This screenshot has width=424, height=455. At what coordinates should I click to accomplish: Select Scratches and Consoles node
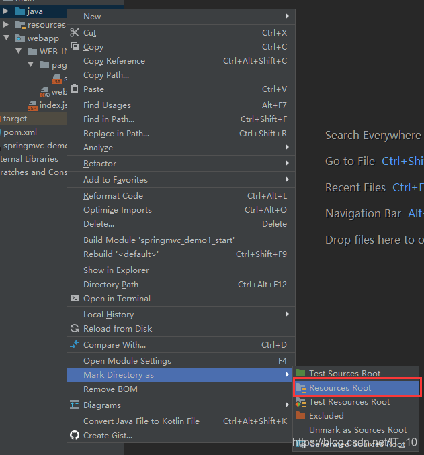[34, 172]
